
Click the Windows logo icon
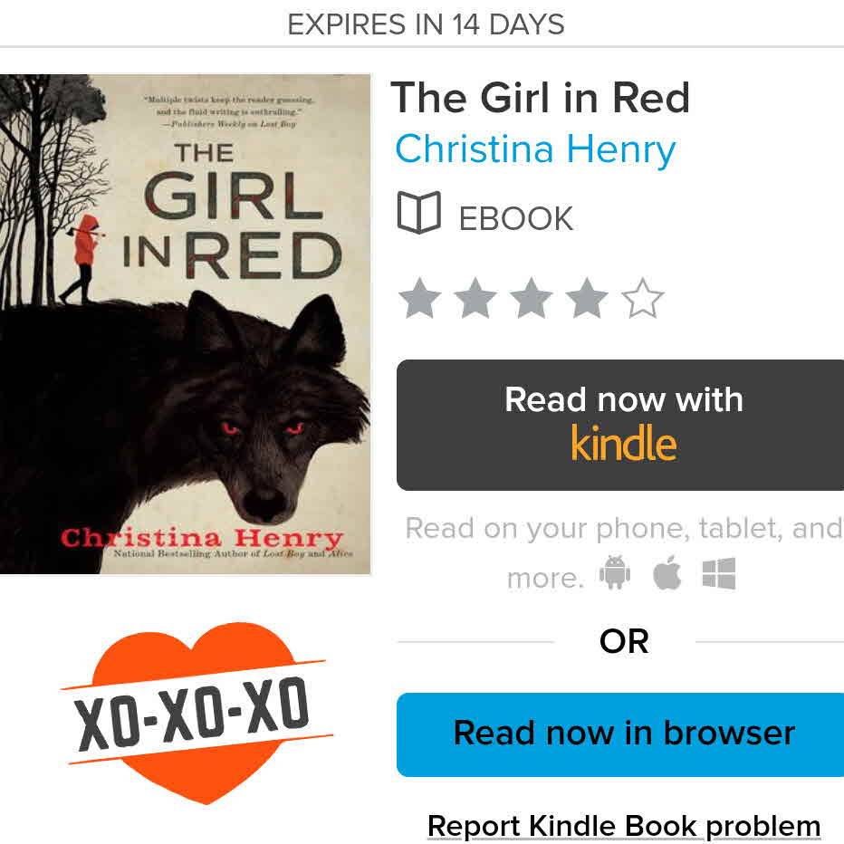point(719,573)
